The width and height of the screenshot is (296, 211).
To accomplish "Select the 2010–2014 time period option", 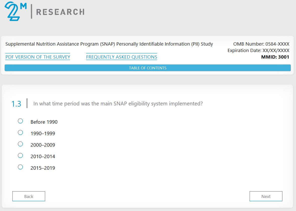I will click(x=20, y=156).
